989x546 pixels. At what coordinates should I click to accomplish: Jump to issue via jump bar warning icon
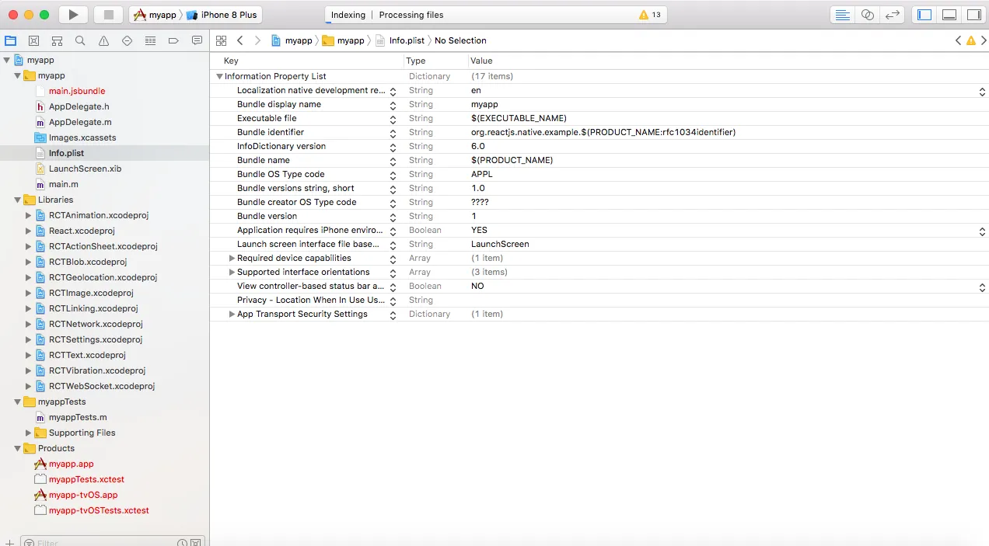971,40
